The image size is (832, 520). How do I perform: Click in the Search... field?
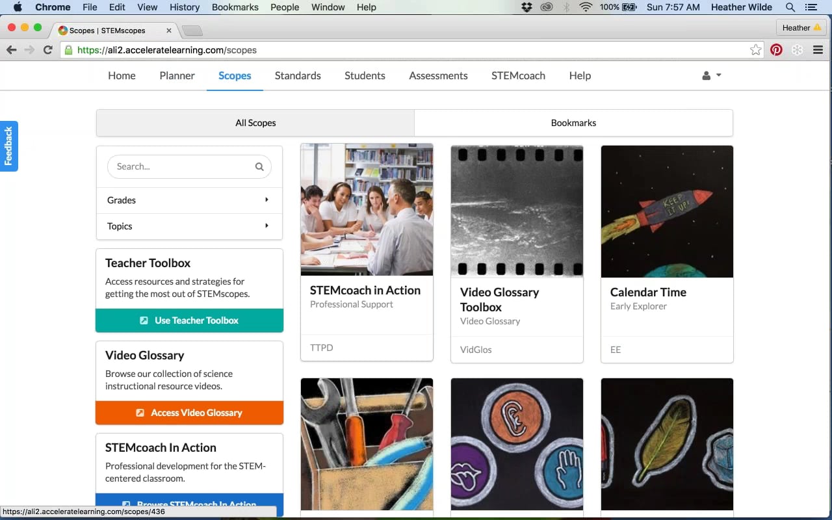pos(189,166)
